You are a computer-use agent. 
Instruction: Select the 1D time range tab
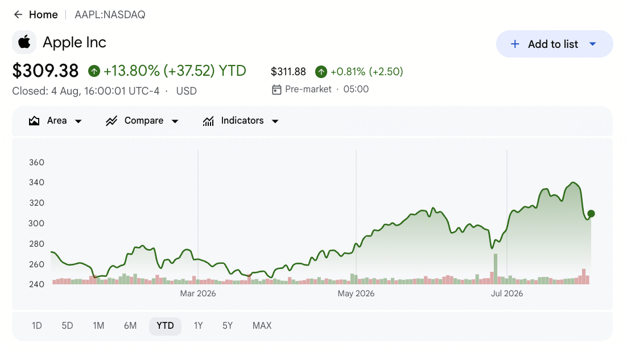point(37,326)
